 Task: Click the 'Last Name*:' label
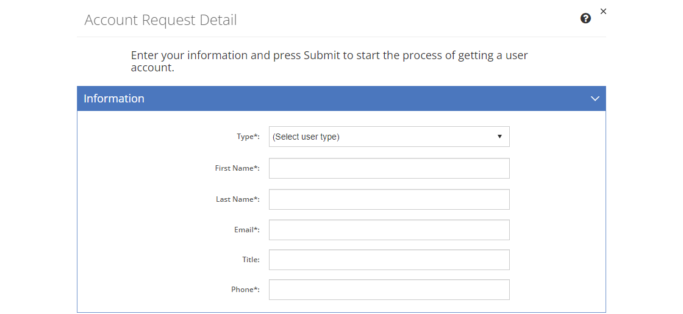tap(237, 199)
